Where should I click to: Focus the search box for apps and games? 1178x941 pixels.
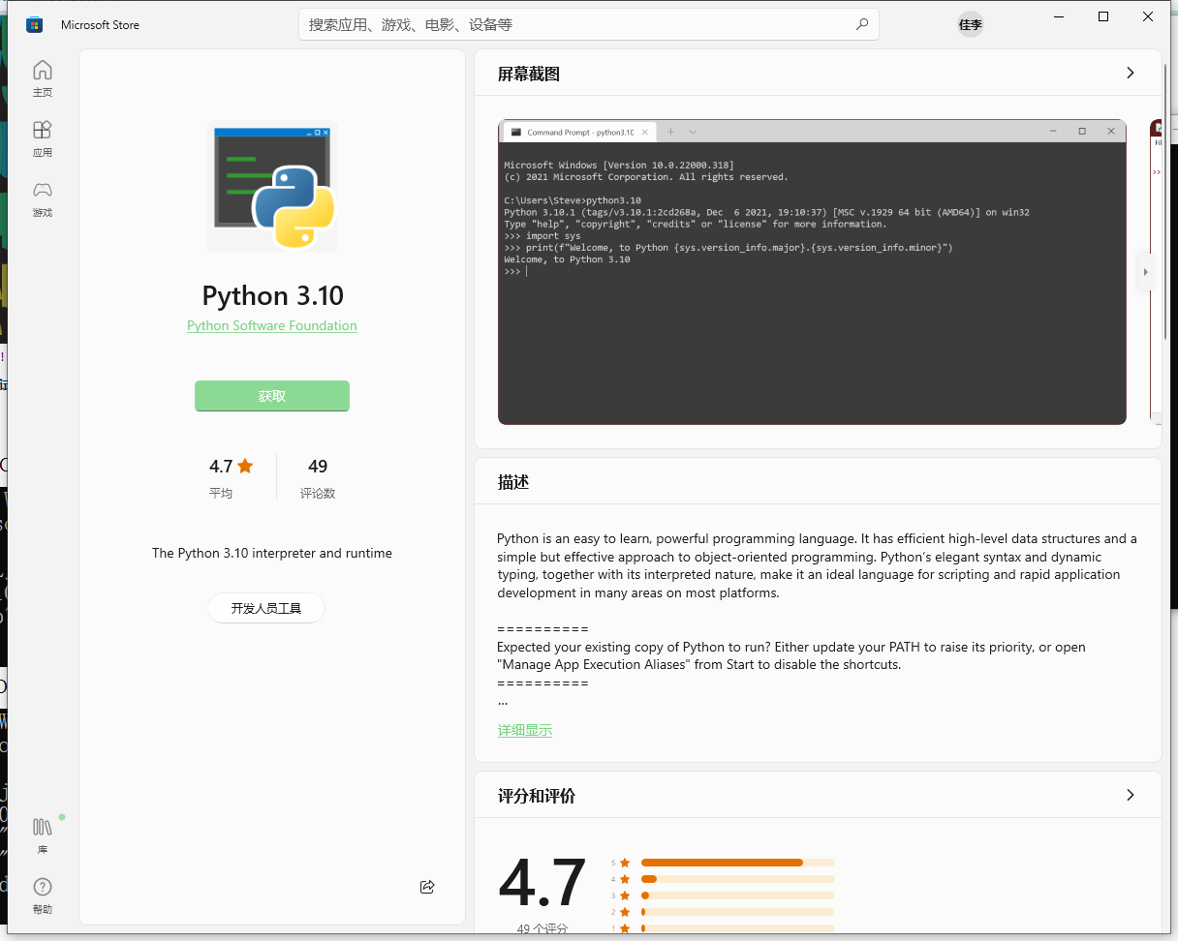[x=589, y=24]
